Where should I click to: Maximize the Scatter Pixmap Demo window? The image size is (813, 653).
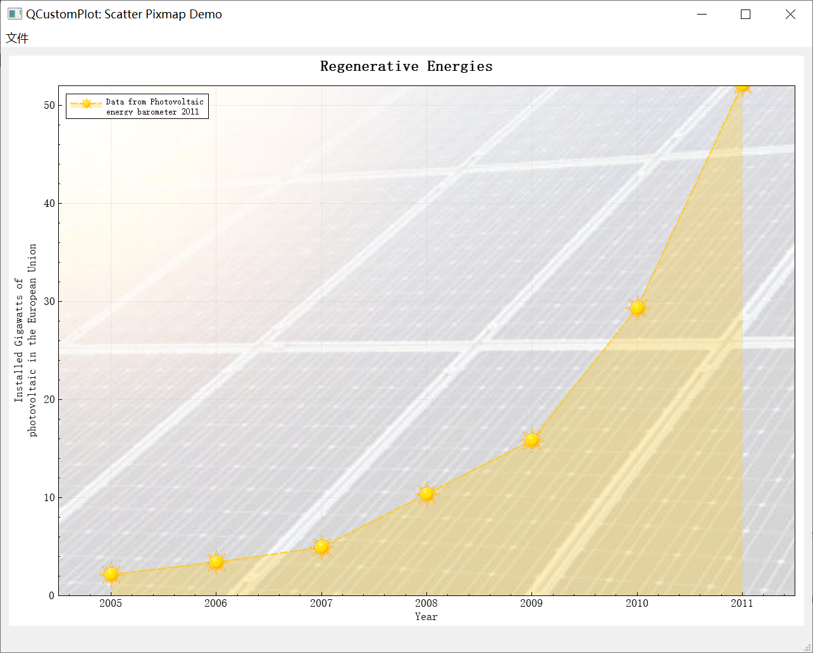pyautogui.click(x=746, y=14)
